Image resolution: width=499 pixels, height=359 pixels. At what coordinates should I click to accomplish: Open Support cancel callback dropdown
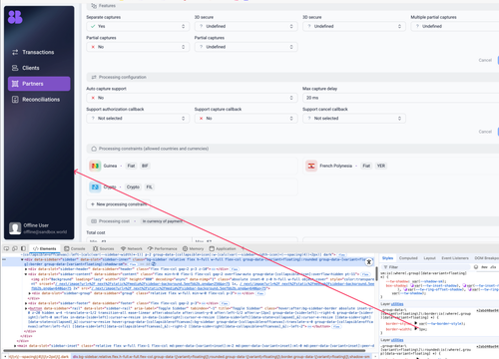(x=354, y=119)
